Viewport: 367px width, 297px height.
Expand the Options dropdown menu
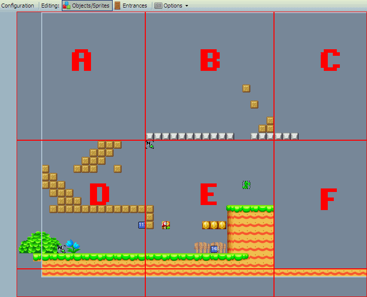click(171, 6)
